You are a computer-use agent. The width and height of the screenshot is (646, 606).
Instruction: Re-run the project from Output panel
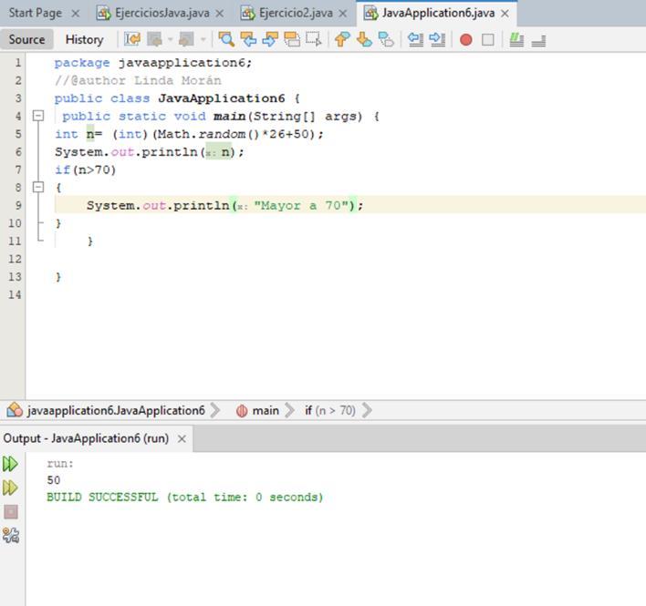(x=10, y=464)
